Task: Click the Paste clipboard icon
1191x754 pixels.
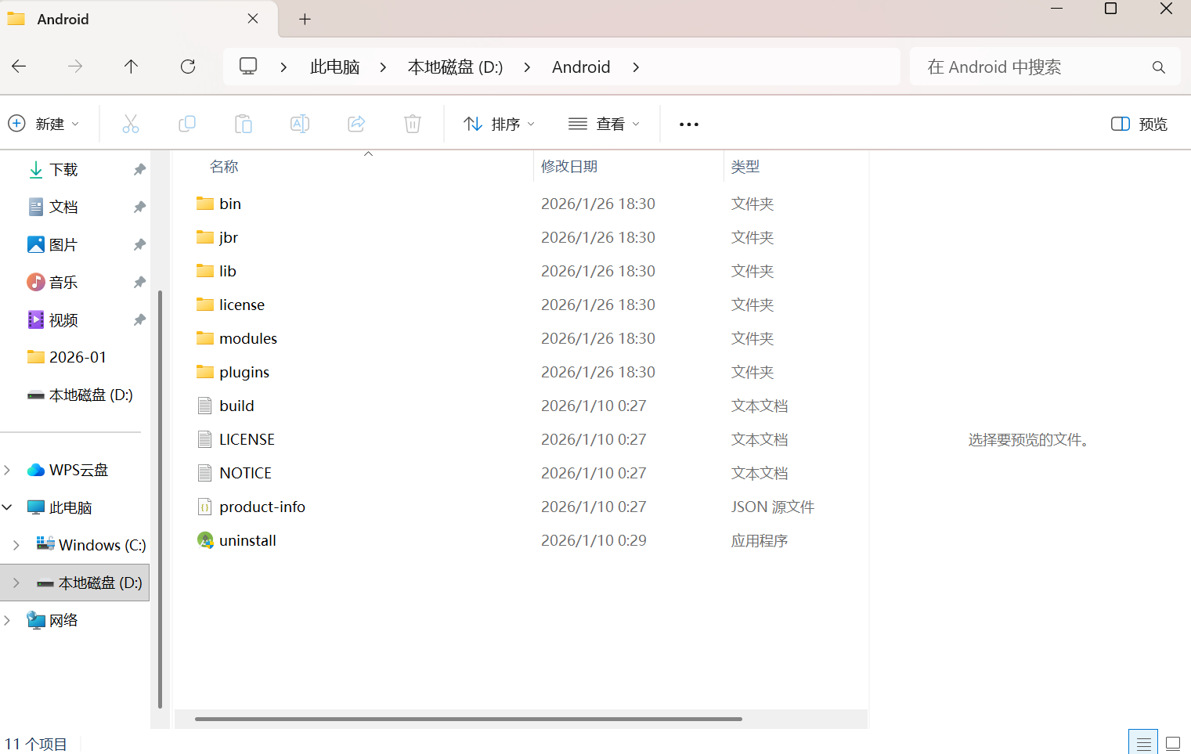Action: (x=244, y=124)
